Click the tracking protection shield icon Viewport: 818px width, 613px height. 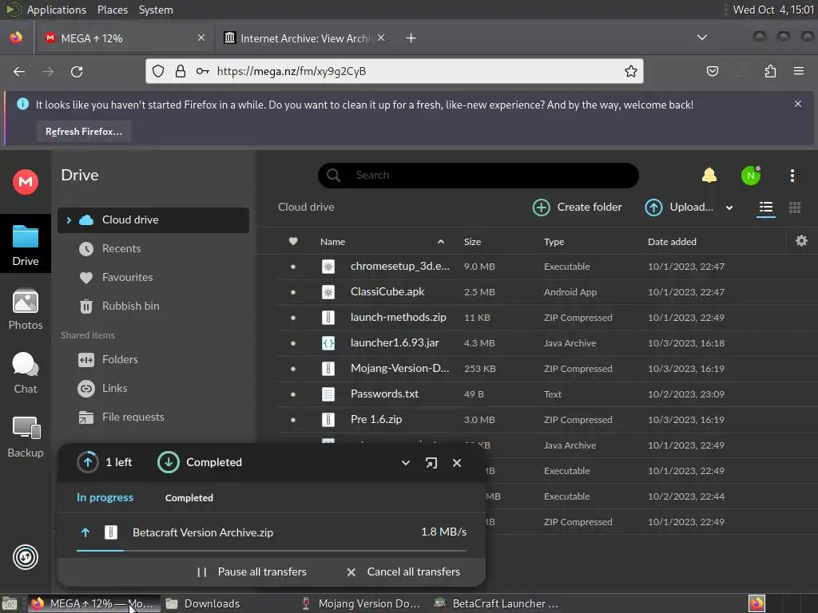pos(158,71)
